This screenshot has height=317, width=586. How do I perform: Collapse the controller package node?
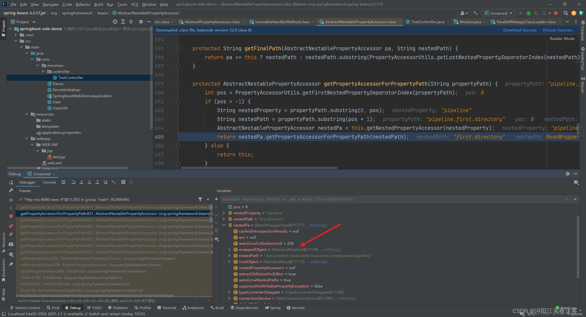tap(43, 72)
